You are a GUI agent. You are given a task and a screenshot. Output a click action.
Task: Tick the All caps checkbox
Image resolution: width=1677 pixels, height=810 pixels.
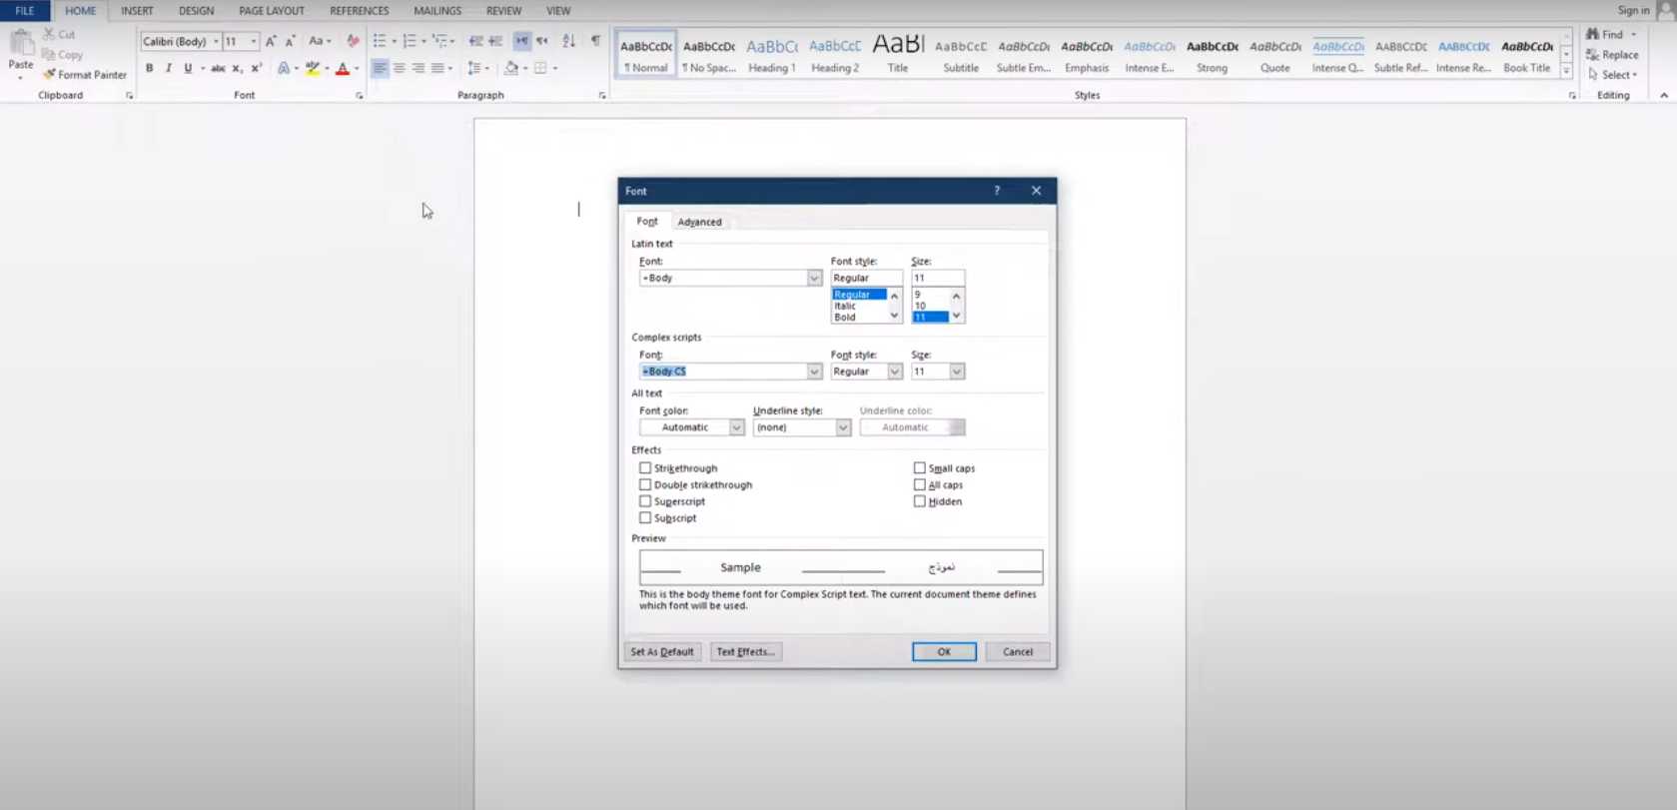920,485
